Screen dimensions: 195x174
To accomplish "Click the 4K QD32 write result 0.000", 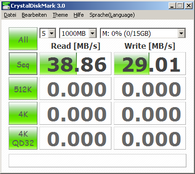I will point(150,138).
